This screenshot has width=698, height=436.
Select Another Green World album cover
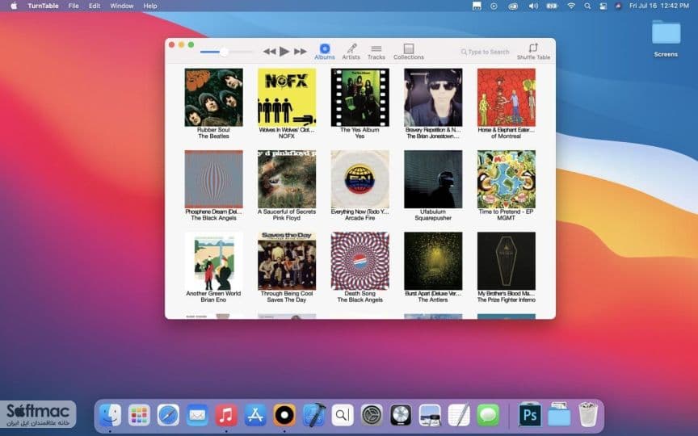pyautogui.click(x=213, y=261)
